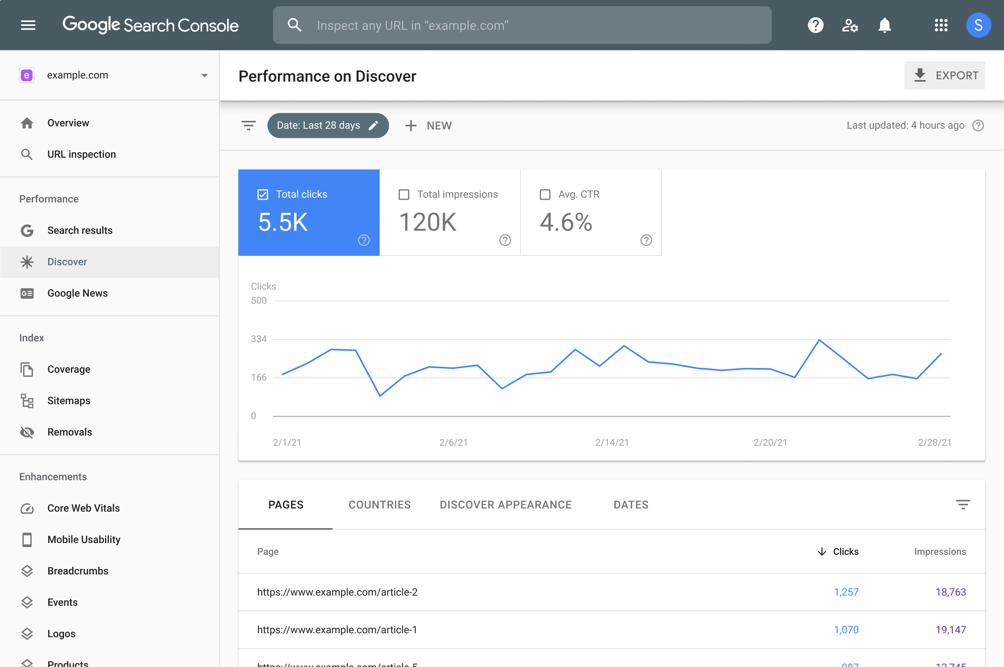Click the Removals tool icon

click(27, 432)
